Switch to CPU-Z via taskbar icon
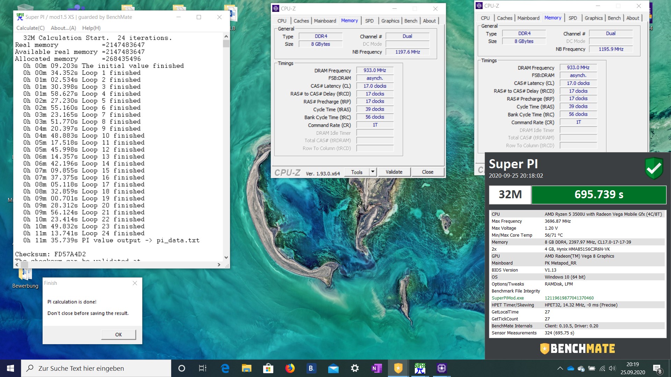The height and width of the screenshot is (377, 671). tap(441, 368)
